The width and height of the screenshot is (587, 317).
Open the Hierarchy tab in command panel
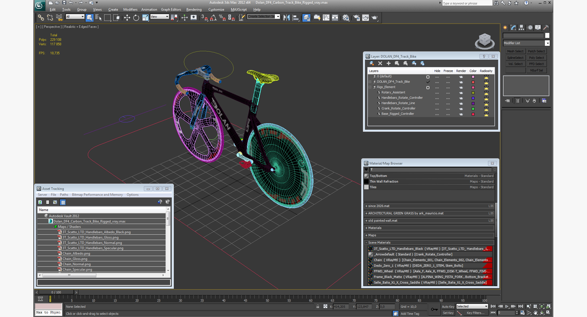[521, 28]
